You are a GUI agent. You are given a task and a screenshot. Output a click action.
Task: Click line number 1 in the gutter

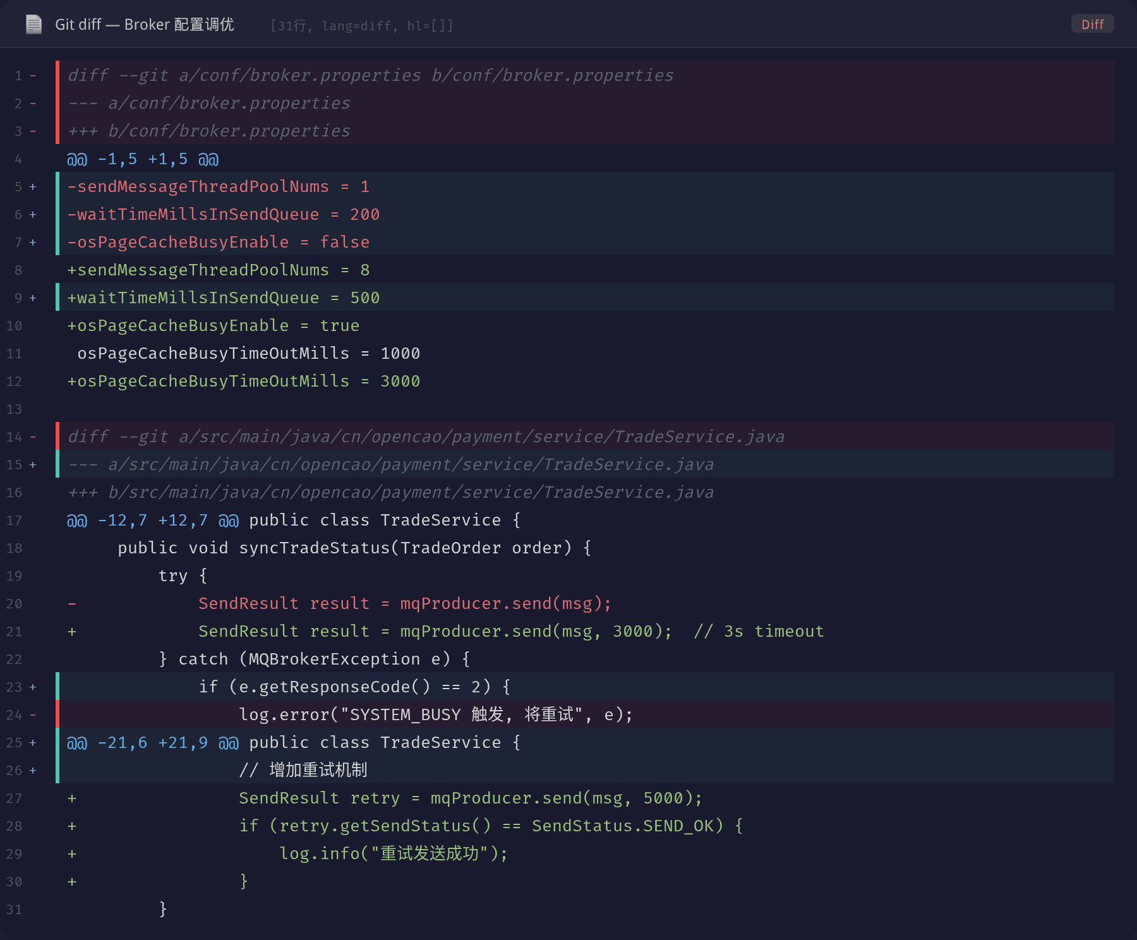pos(18,76)
